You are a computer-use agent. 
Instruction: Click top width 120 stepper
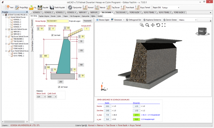pyautogui.click(x=65, y=28)
